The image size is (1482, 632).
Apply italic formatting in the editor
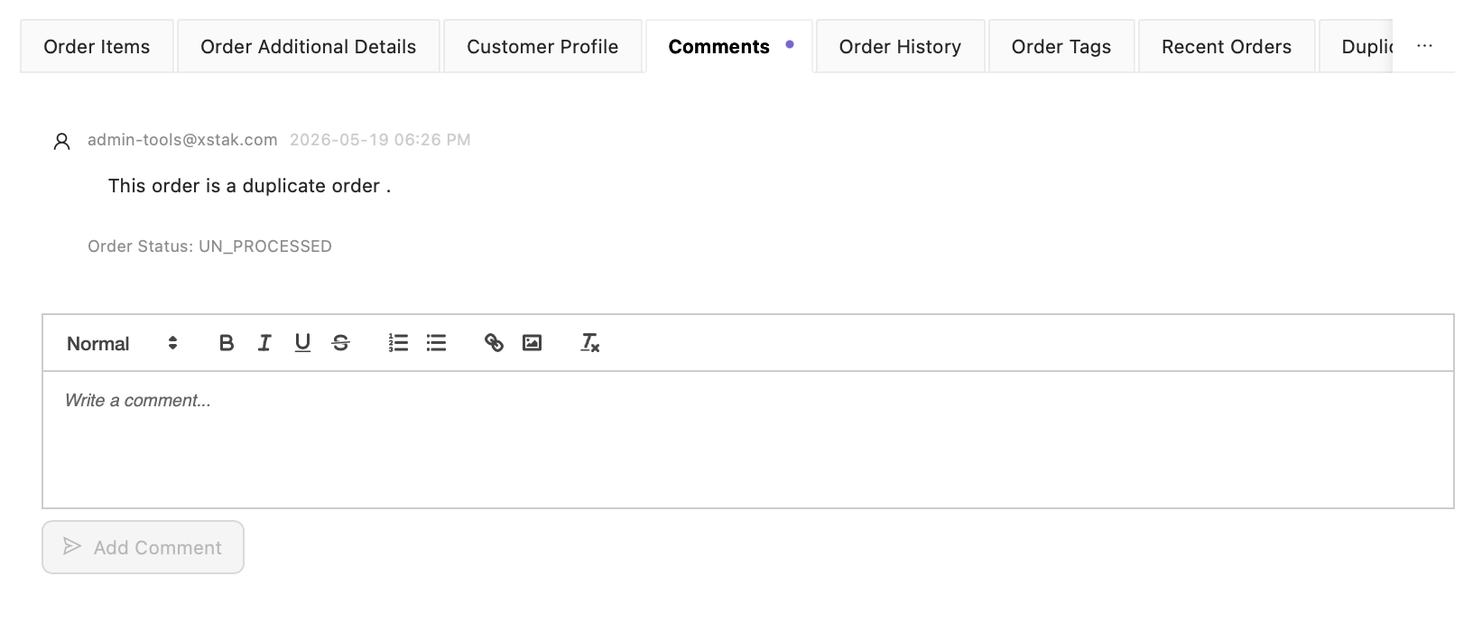coord(264,343)
